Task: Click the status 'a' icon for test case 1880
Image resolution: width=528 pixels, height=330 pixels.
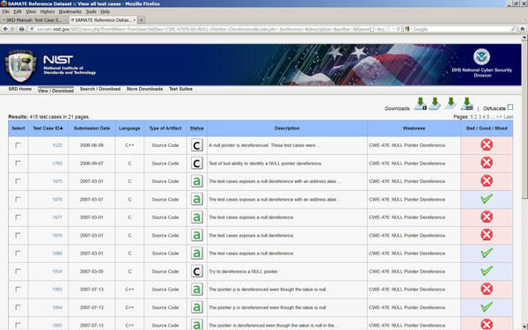Action: (x=197, y=253)
